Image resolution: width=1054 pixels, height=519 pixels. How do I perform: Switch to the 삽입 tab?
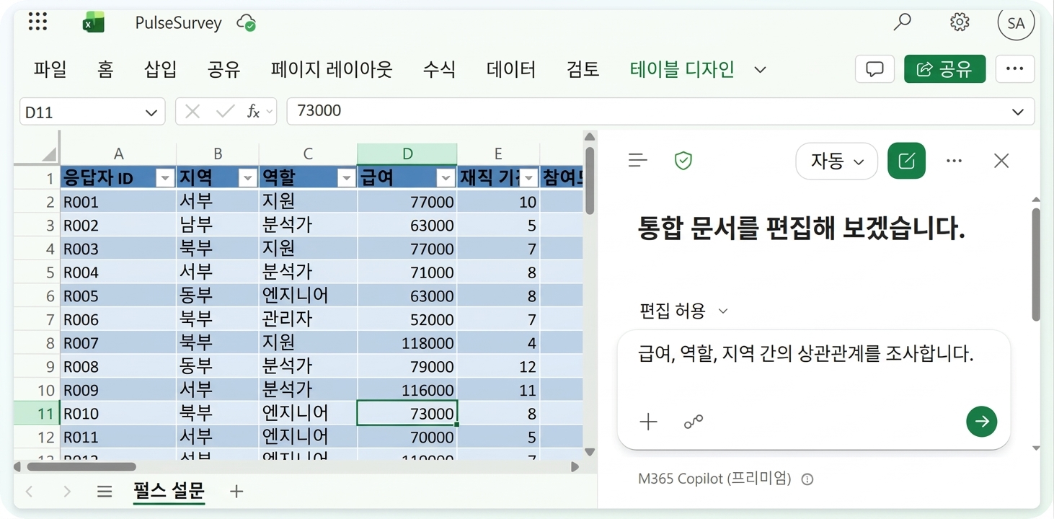[x=160, y=69]
